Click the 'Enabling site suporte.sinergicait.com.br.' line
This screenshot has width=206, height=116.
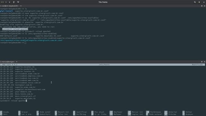point(22,24)
